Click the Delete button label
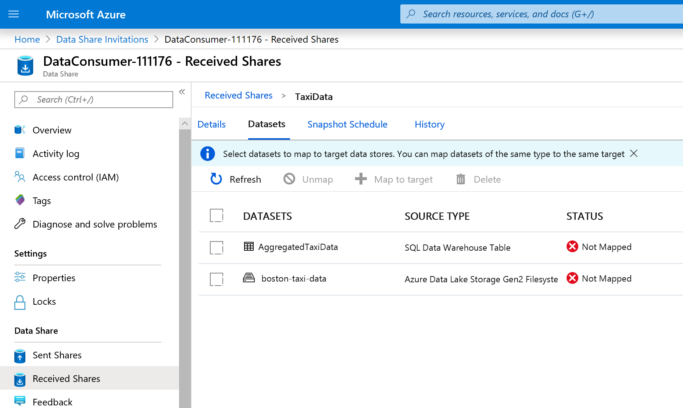The image size is (683, 408). coord(487,179)
